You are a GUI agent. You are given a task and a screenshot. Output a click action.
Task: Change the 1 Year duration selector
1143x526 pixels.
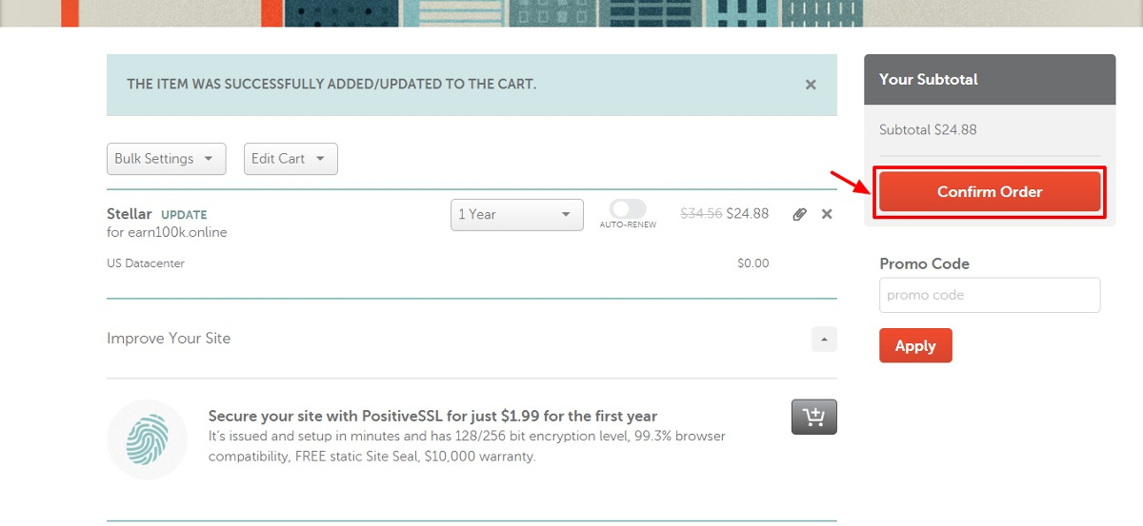tap(517, 214)
